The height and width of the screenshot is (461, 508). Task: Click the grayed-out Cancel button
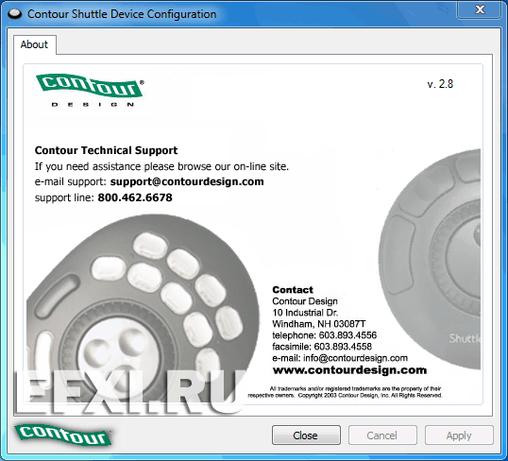point(382,435)
